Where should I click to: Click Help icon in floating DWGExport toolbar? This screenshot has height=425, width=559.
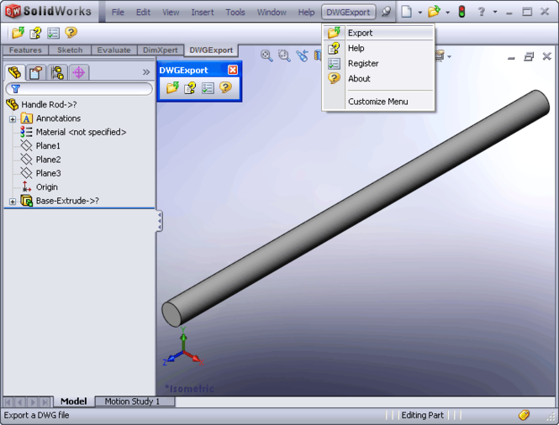click(190, 87)
